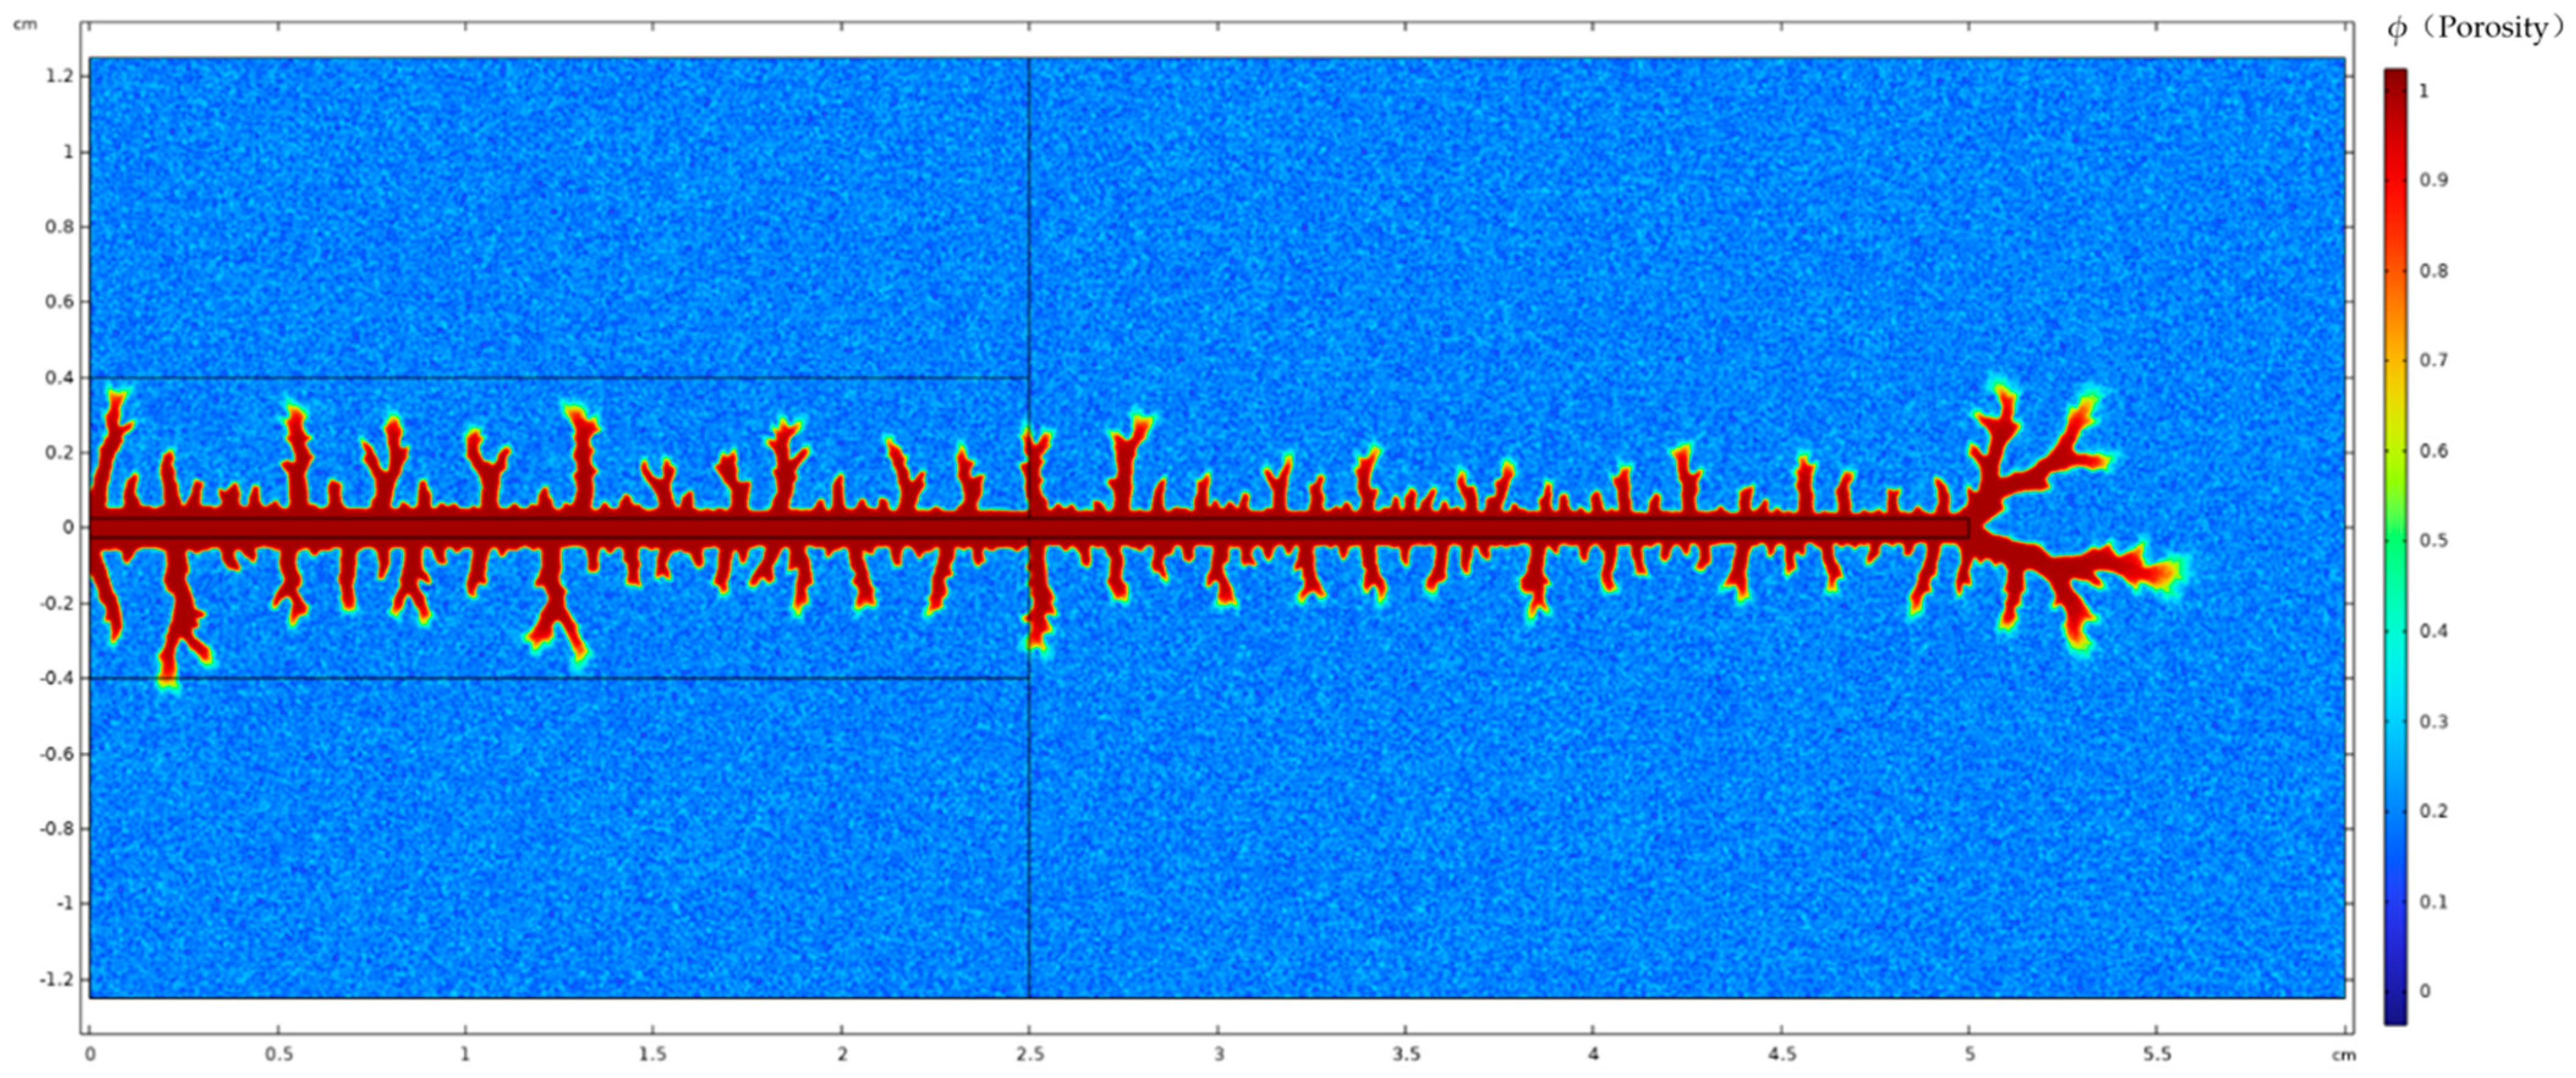Screen dimensions: 2576x1078
Task: Click the 3.5 tick on the horizontal axis
Action: (1405, 1054)
